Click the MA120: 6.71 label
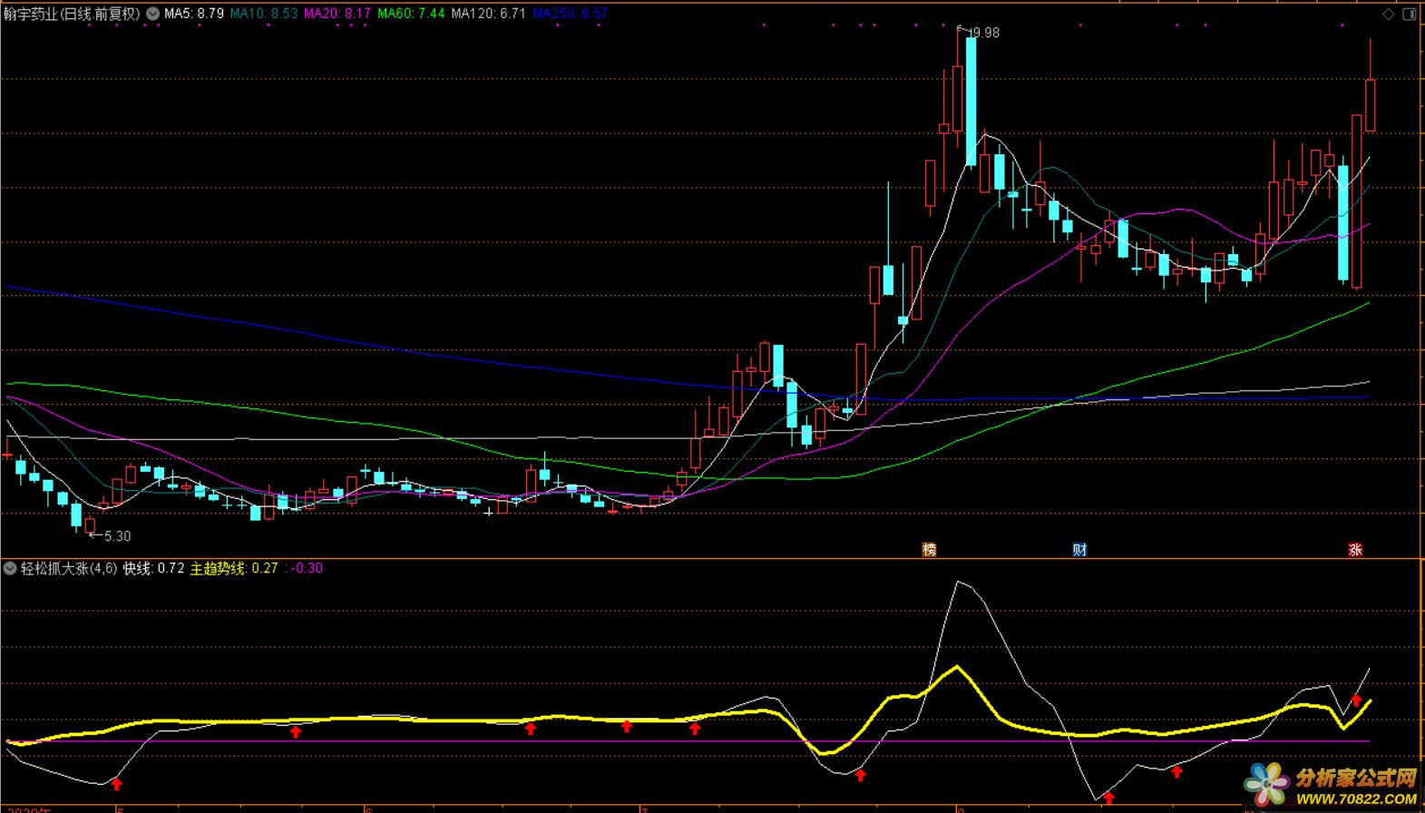The height and width of the screenshot is (813, 1425). point(488,14)
